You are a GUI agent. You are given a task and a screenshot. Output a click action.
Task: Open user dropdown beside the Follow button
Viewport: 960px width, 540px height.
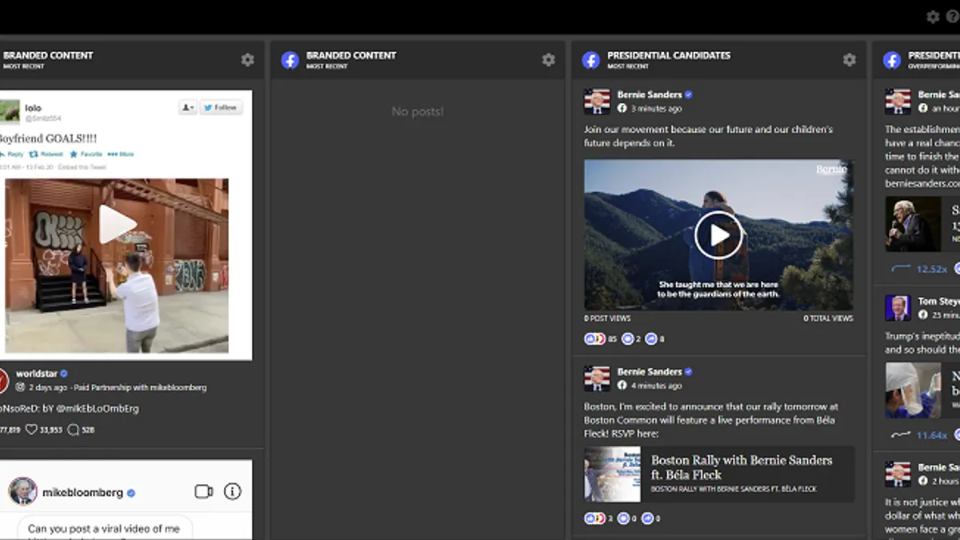(188, 107)
